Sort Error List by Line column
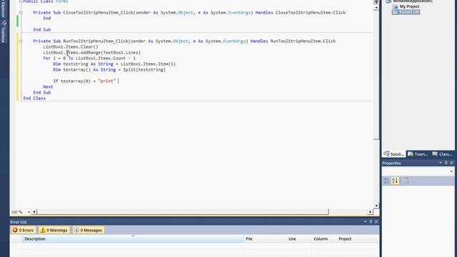457x257 pixels. 299,238
